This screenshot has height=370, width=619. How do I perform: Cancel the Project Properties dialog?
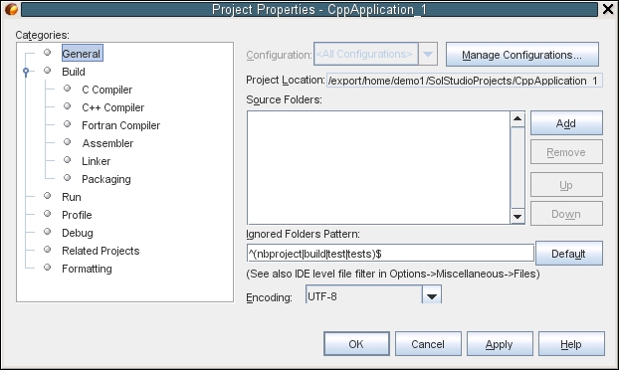coord(428,344)
